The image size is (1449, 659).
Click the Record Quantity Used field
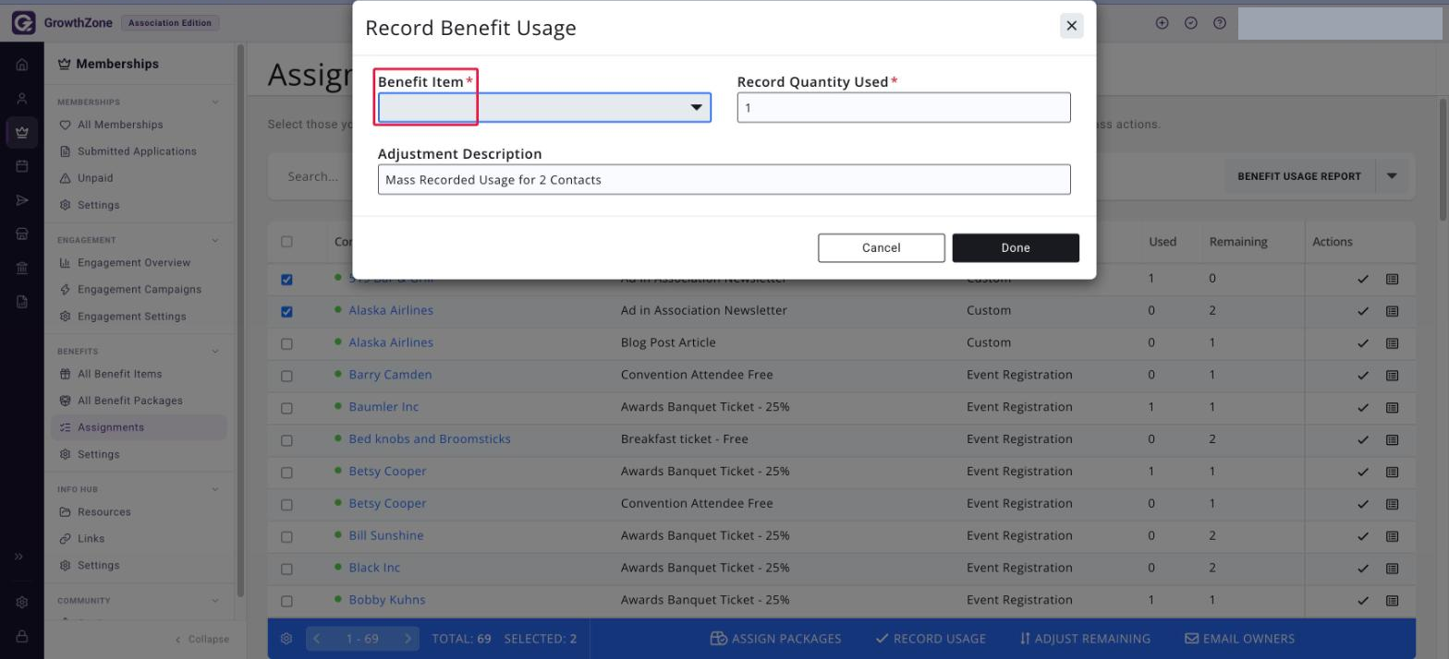(904, 108)
